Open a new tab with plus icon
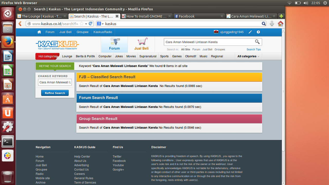 tap(281, 16)
